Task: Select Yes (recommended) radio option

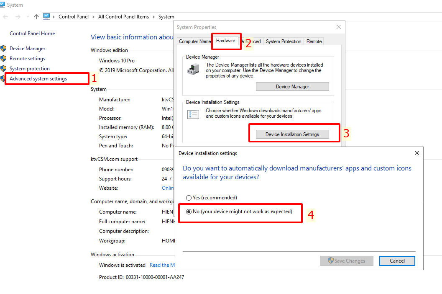Action: 212,198
